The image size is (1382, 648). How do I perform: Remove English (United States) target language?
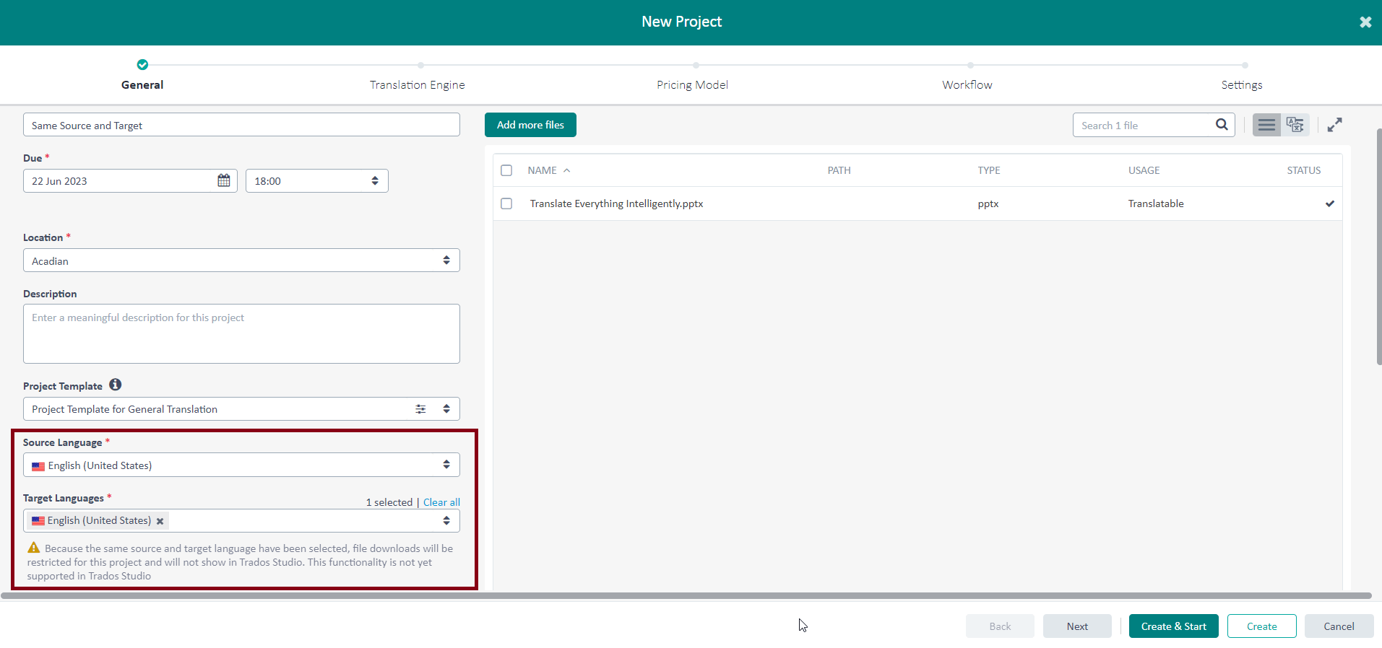tap(160, 521)
